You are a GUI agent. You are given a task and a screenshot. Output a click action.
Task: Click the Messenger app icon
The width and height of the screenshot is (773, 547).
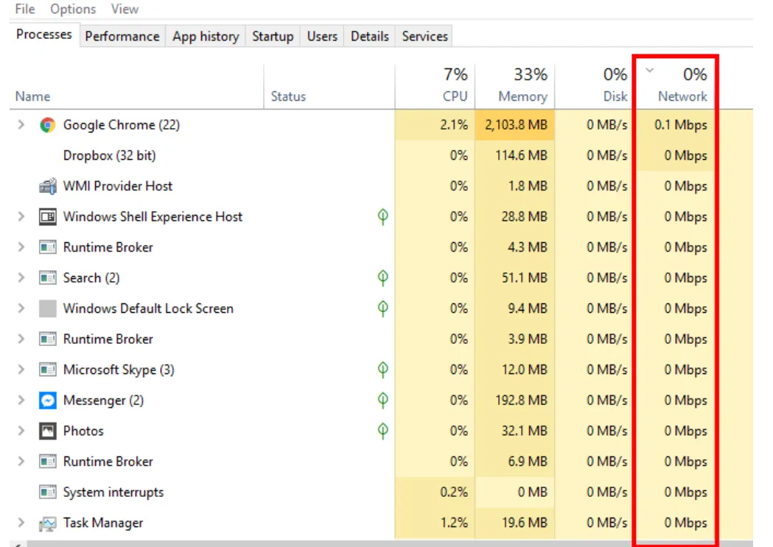(x=46, y=400)
